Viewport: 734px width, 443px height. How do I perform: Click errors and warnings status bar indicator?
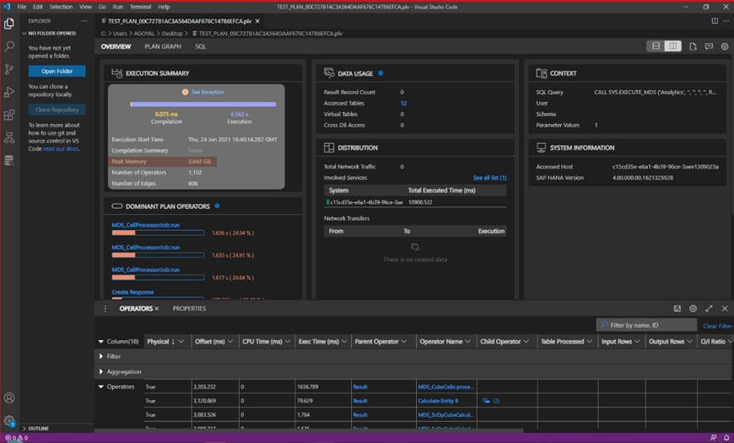pos(16,438)
